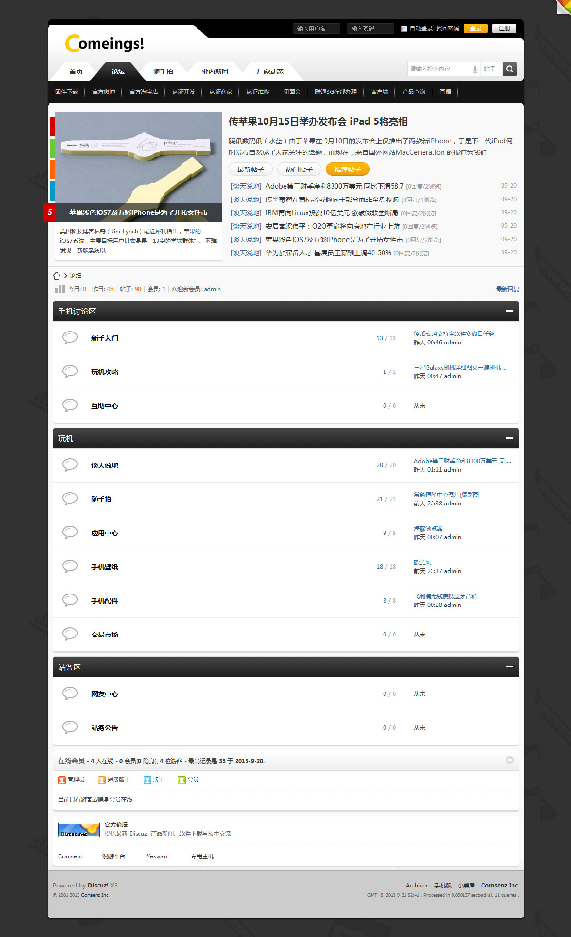Viewport: 571px width, 937px height.
Task: Click the 版主 legend icon
Action: pyautogui.click(x=148, y=780)
